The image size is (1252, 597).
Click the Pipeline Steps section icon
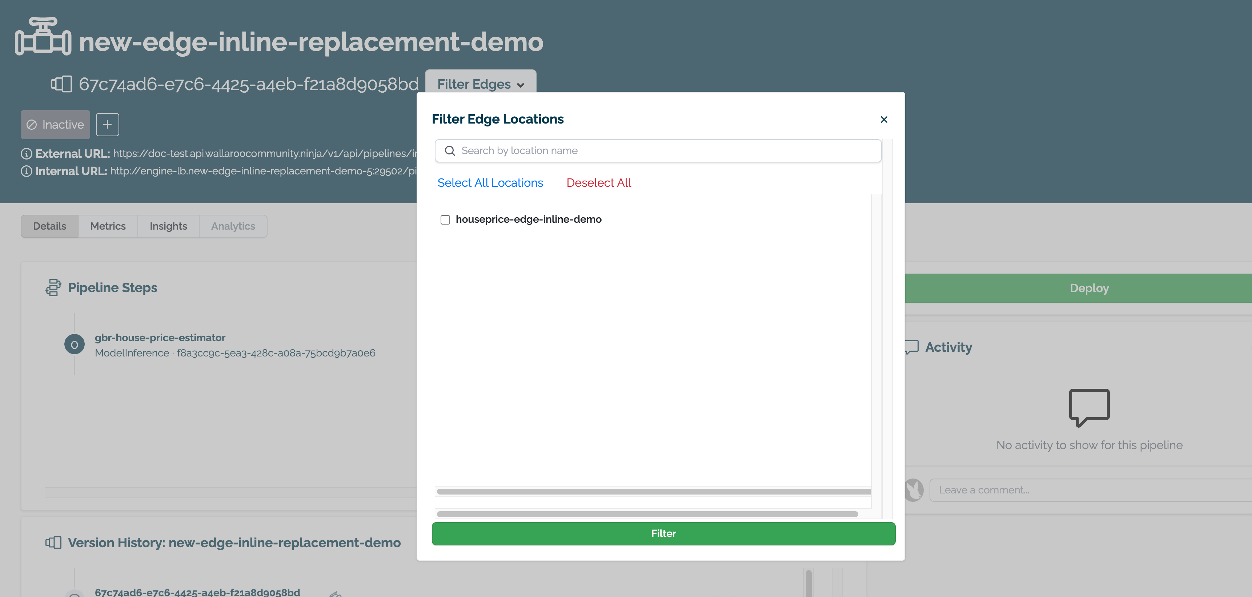point(53,287)
